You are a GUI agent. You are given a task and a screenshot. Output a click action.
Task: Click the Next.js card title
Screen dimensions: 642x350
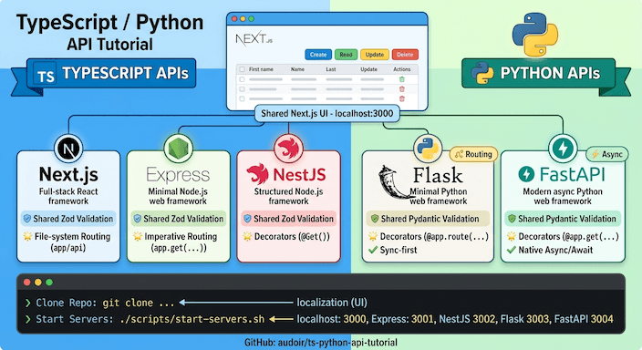(68, 175)
